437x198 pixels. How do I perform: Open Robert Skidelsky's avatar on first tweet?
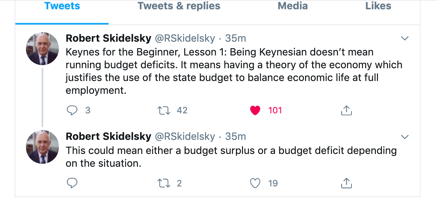pyautogui.click(x=42, y=49)
